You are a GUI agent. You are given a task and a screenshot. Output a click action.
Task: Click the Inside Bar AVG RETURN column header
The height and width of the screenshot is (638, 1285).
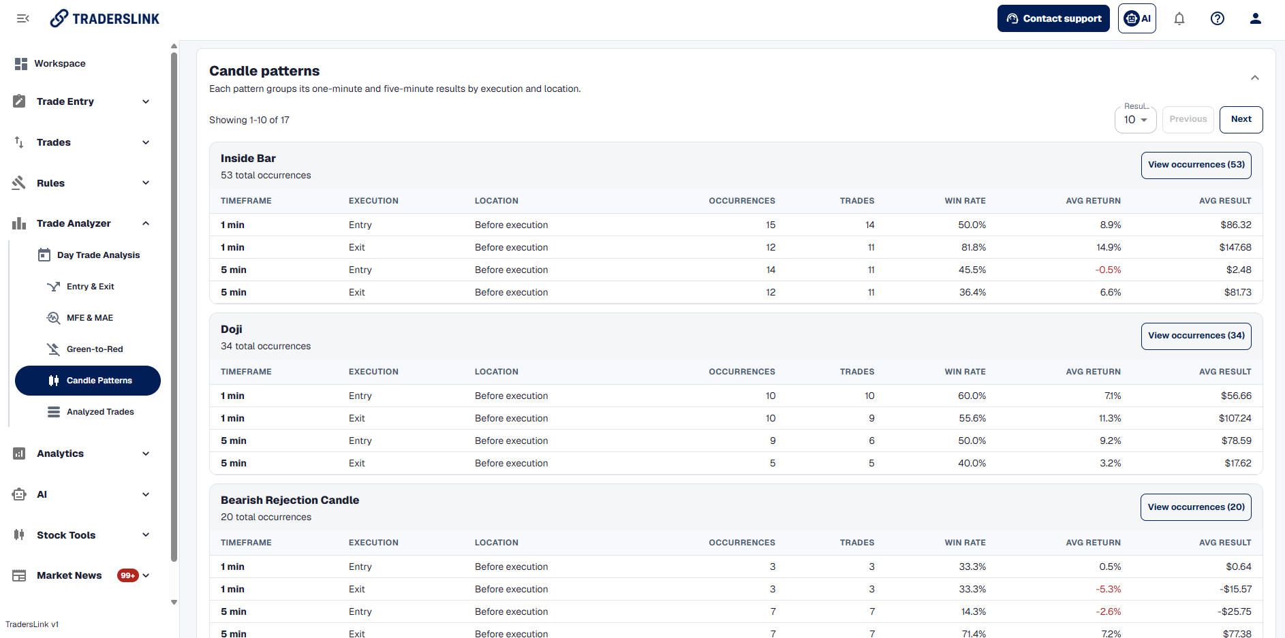[1093, 201]
